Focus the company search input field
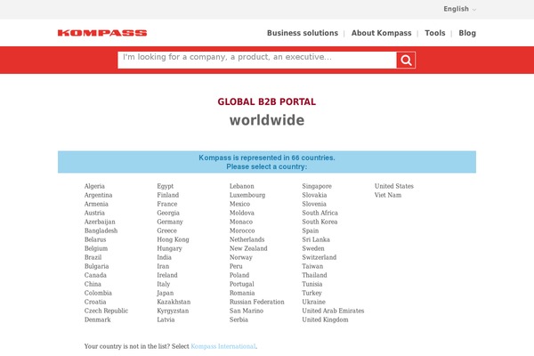The width and height of the screenshot is (534, 356). (x=257, y=60)
